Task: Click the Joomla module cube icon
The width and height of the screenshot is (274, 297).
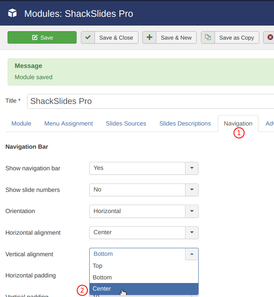Action: pyautogui.click(x=12, y=13)
